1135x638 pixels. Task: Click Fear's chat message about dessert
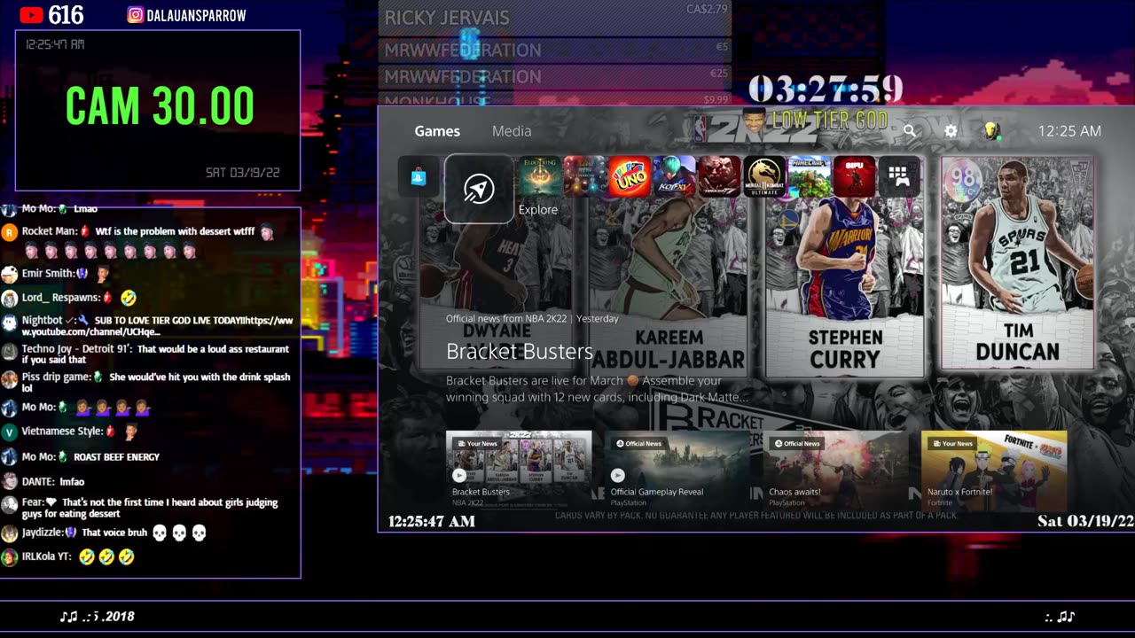150,508
